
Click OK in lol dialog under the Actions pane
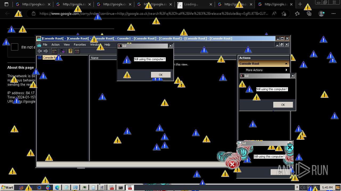[x=283, y=105]
